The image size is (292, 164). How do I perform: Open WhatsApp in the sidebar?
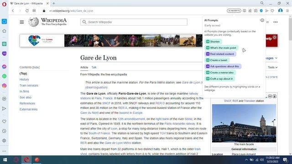click(x=4, y=76)
